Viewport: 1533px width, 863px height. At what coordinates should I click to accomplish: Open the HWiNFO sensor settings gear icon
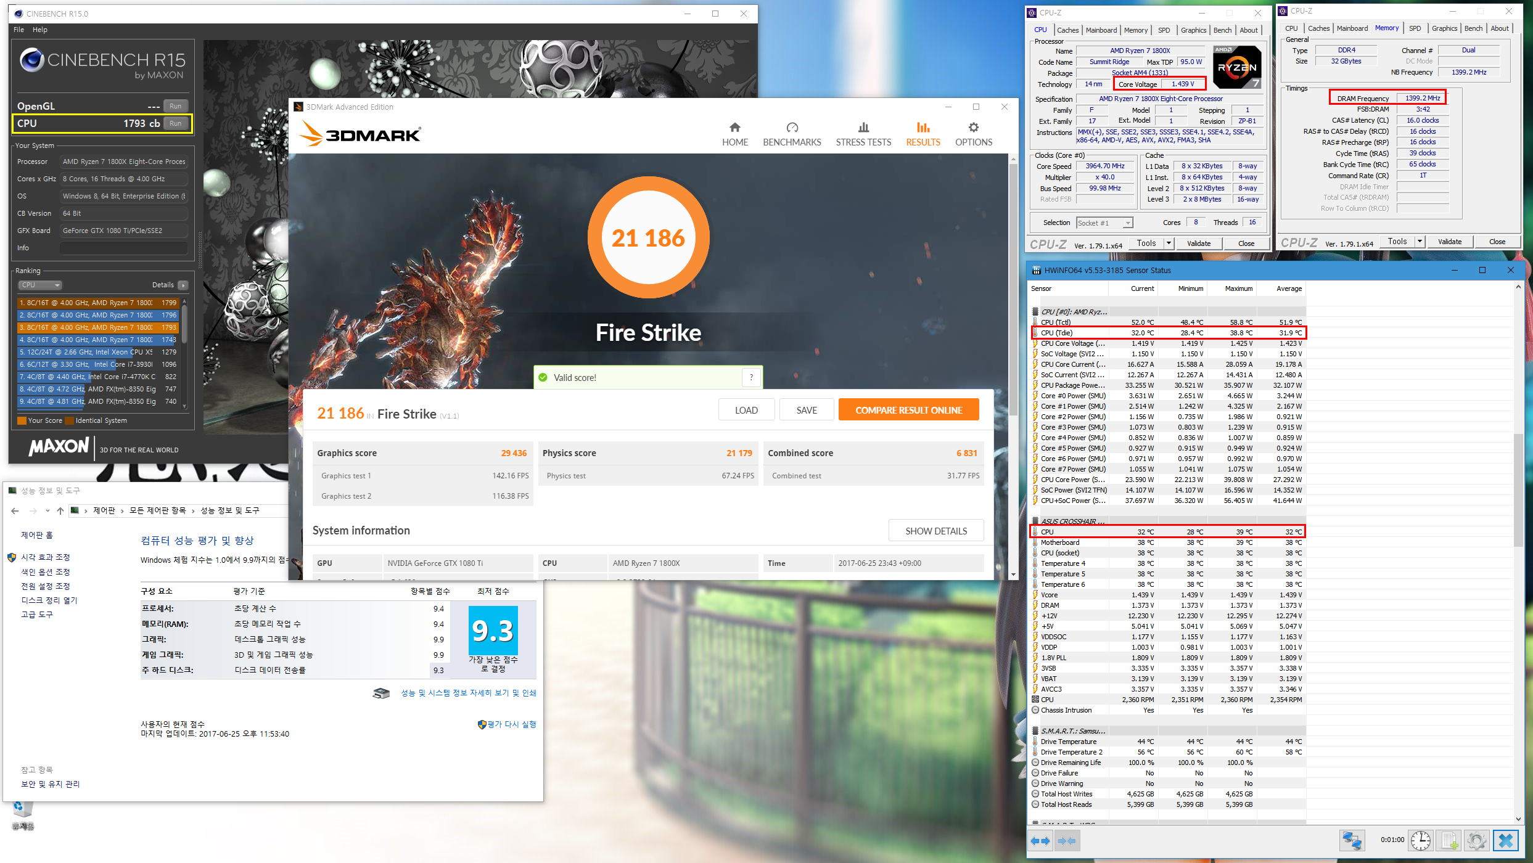(1476, 841)
